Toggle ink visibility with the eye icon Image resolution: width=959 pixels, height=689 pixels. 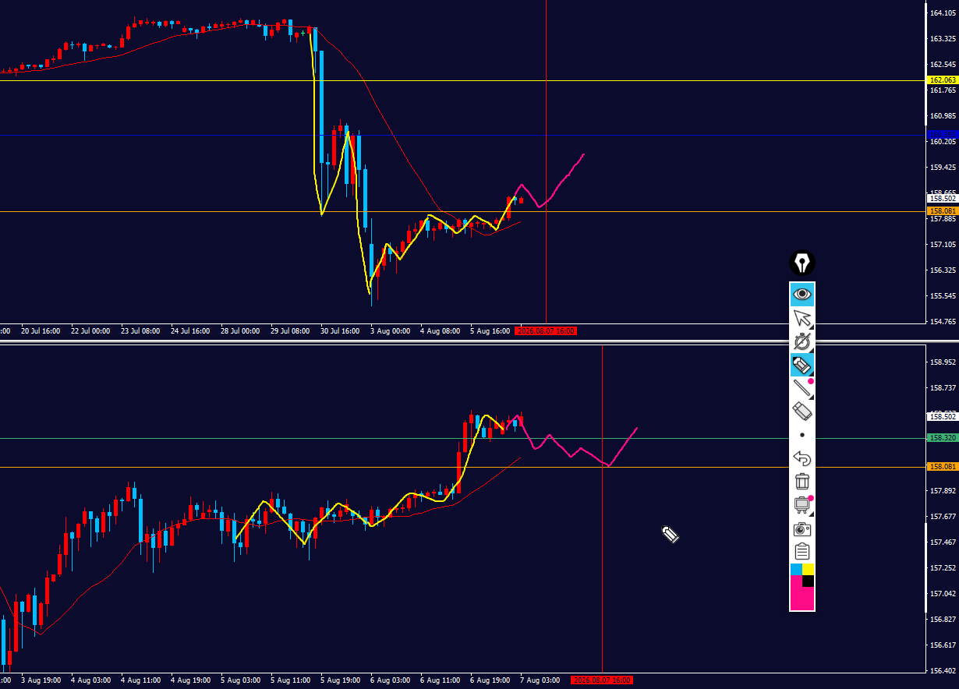(x=802, y=295)
